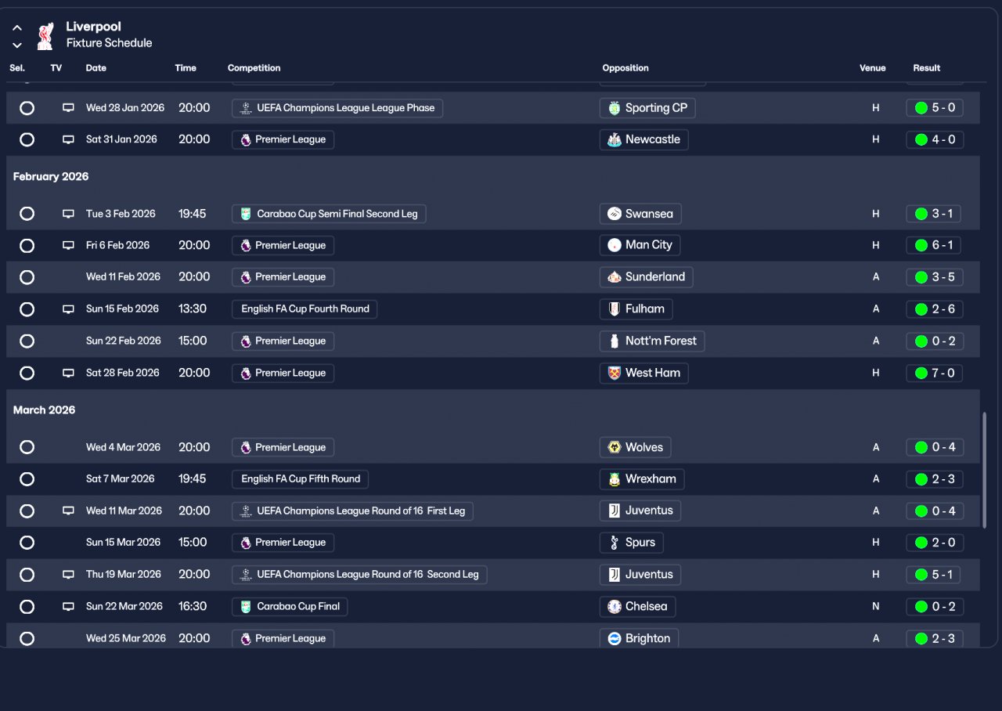
Task: Tick the selection circle for the Sunderland match
Action: tap(27, 276)
